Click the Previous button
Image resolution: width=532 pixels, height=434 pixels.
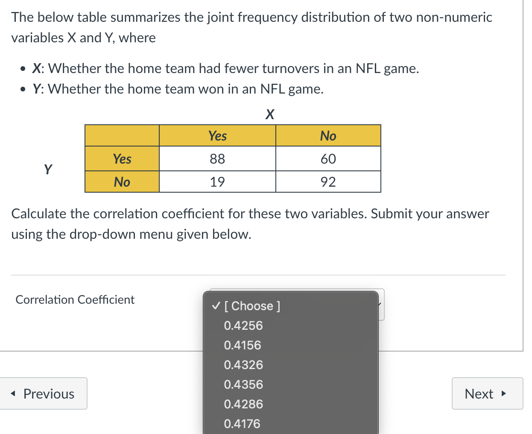[x=44, y=393]
